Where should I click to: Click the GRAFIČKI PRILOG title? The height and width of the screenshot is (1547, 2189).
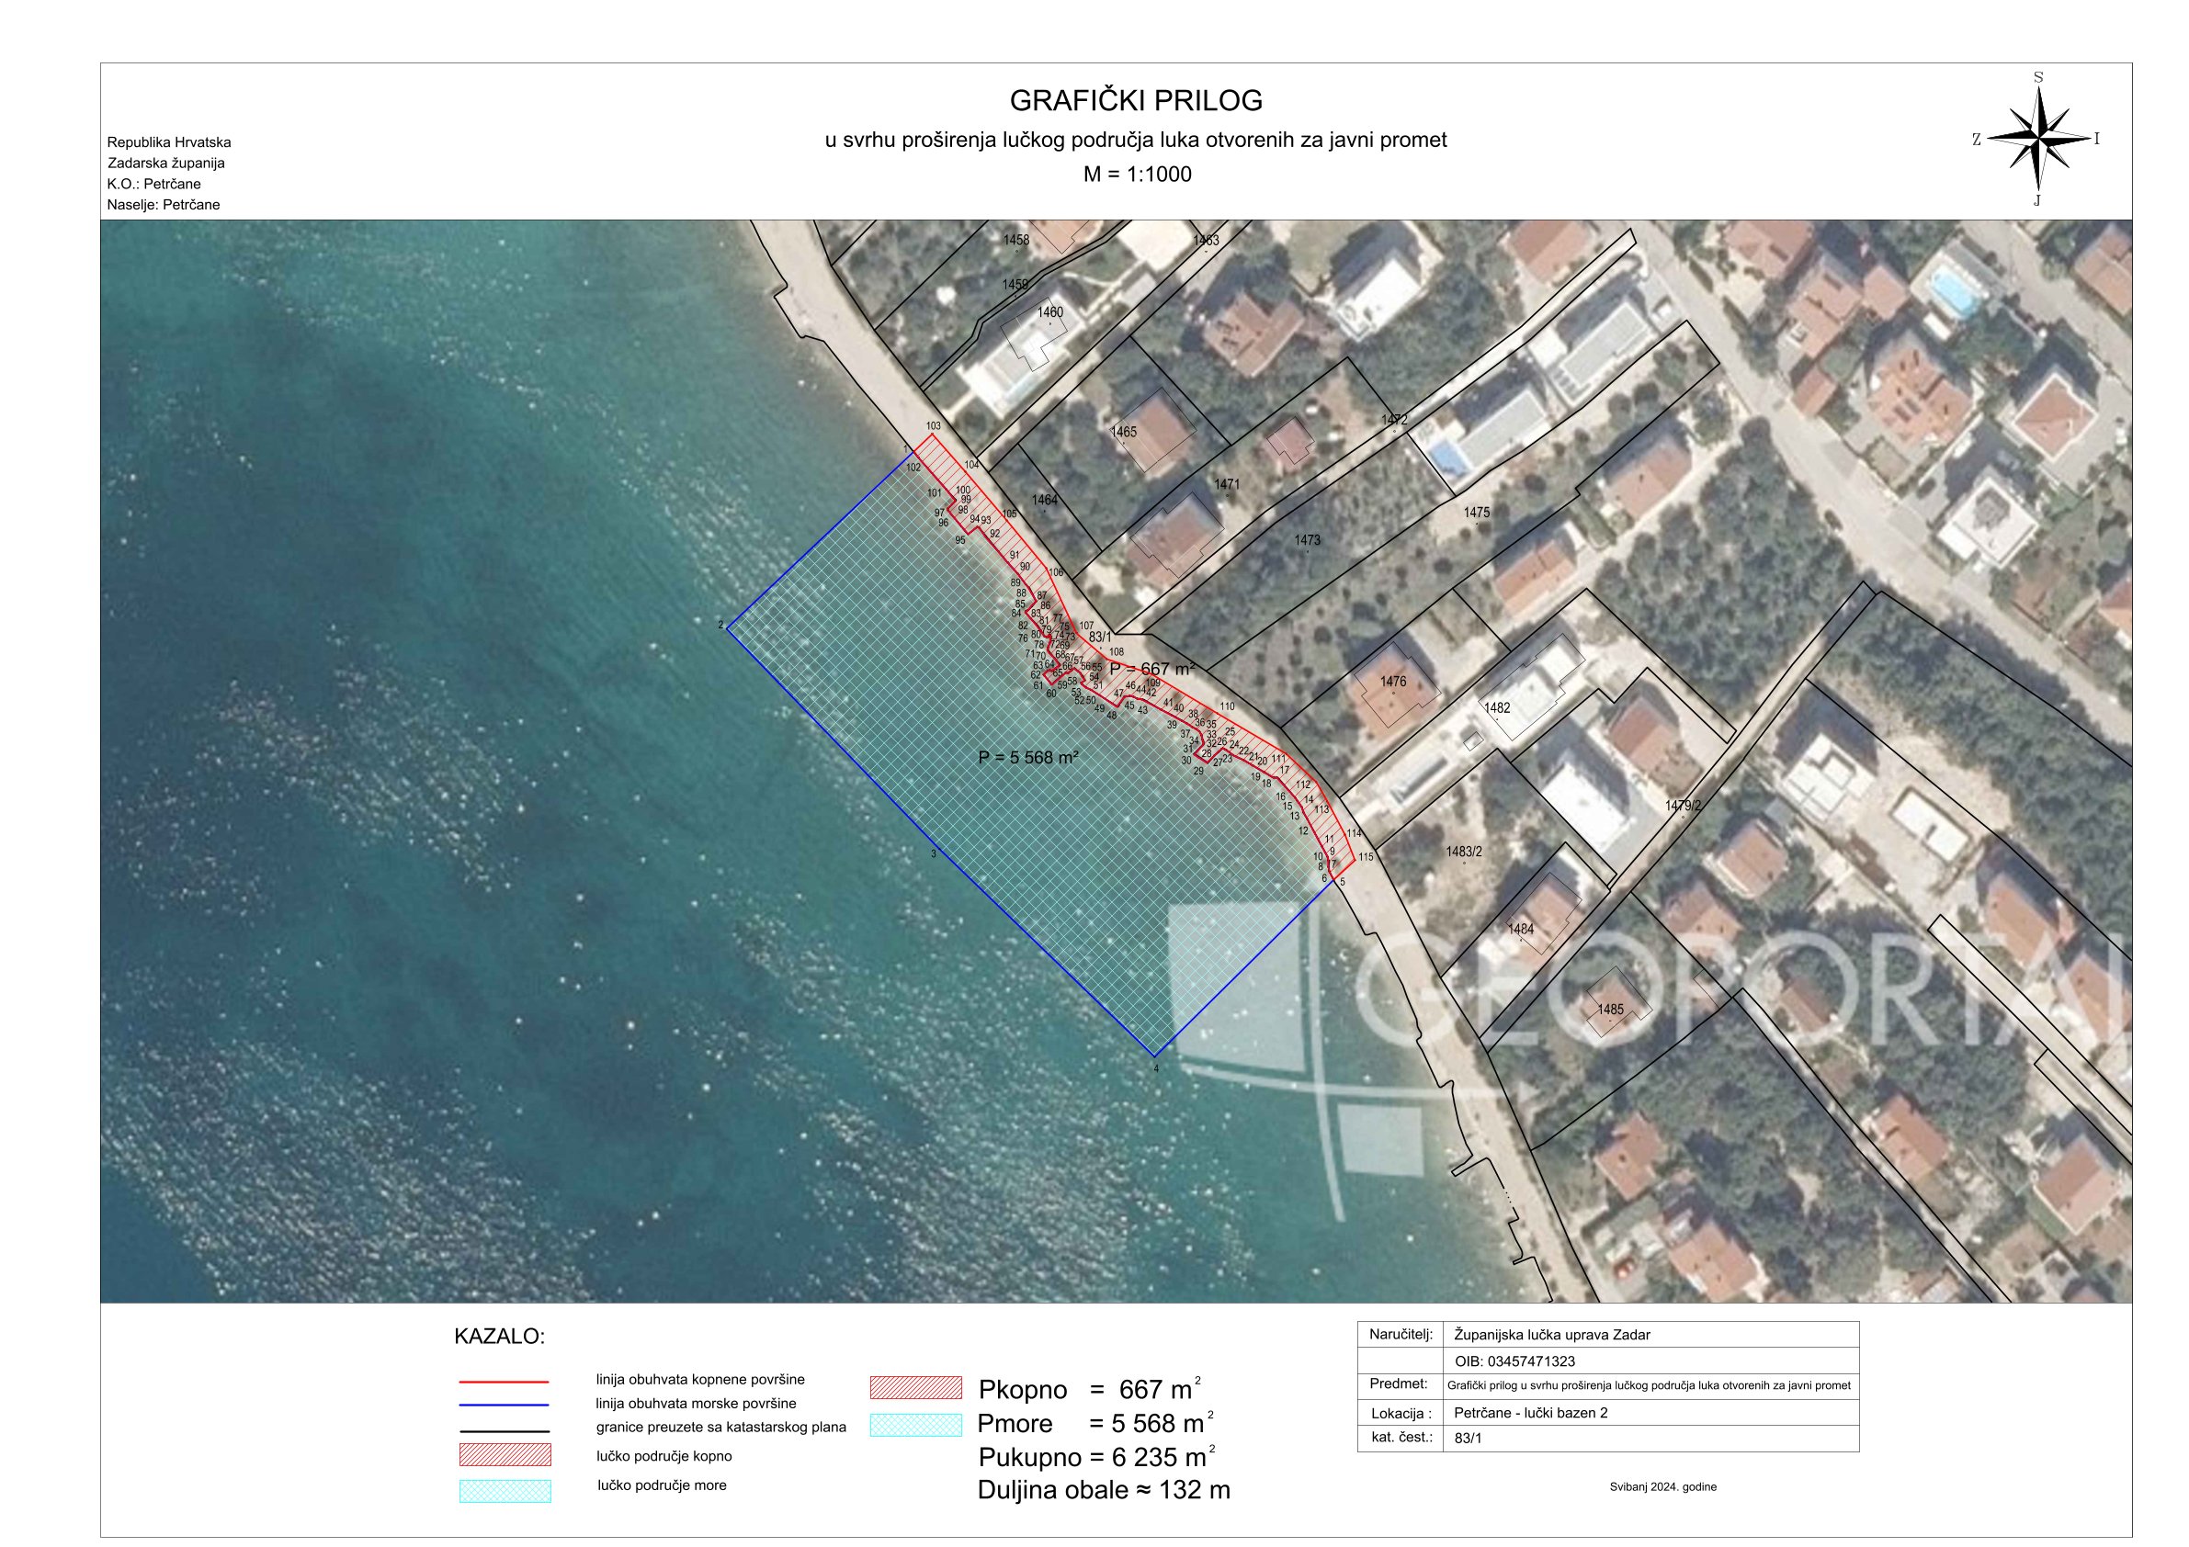click(1136, 100)
